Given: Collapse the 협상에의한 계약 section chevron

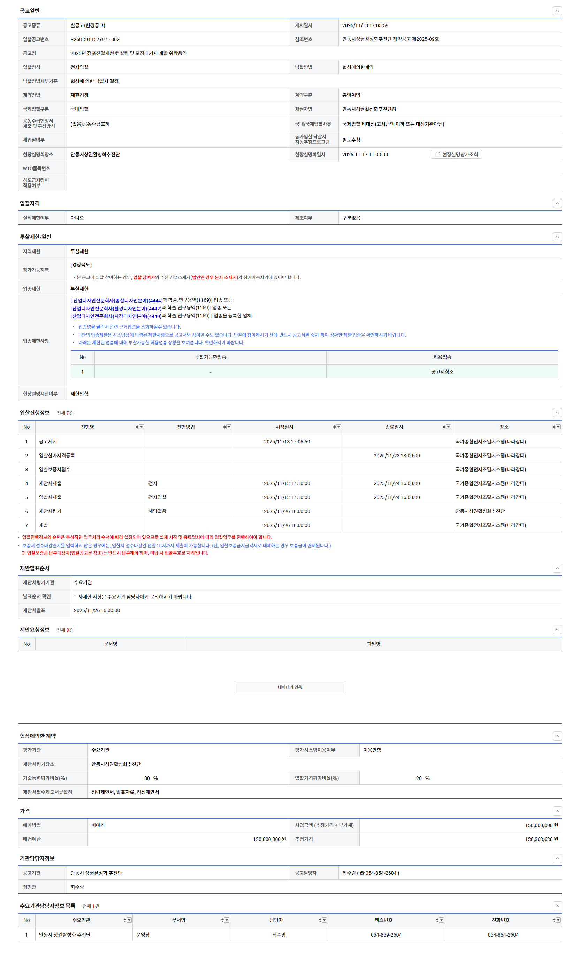Looking at the screenshot, I should click(557, 736).
